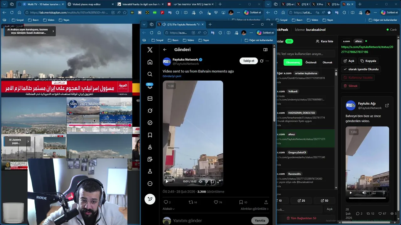Open tab list chevron in X window

click(144, 24)
